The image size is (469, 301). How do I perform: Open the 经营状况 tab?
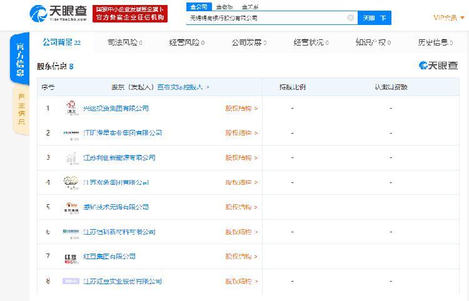click(311, 42)
